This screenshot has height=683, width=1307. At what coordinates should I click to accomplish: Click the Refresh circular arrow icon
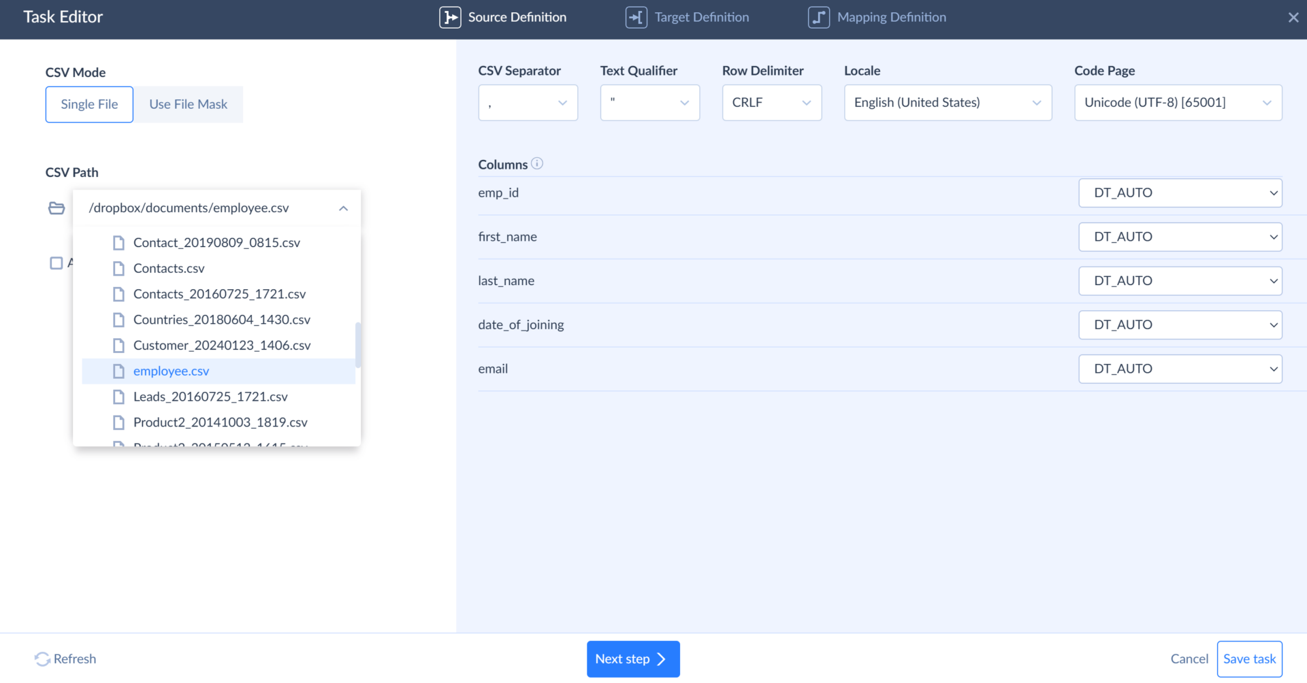[42, 659]
